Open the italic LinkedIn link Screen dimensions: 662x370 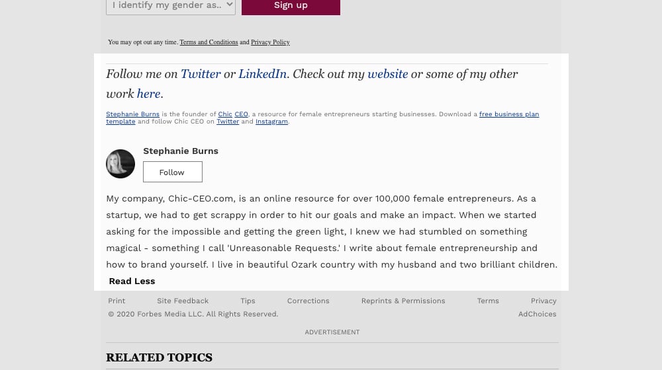point(263,74)
